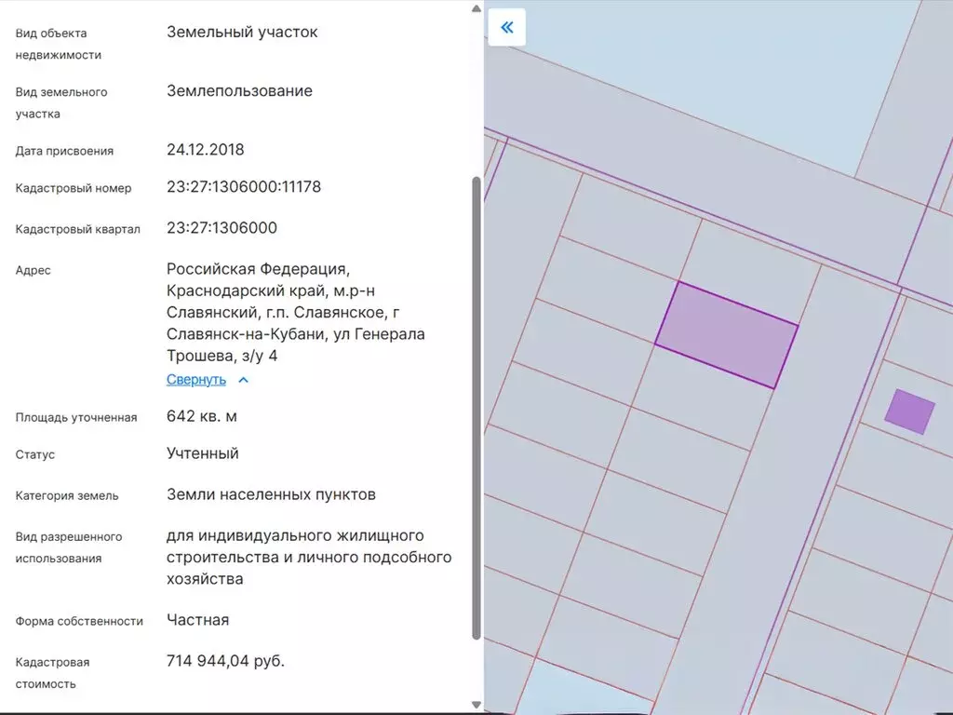Click the «Свернуть» link under the address
Screen dimensions: 953x715
tap(195, 380)
